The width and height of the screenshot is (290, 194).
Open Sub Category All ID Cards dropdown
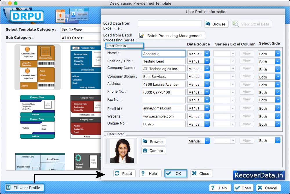coord(81,38)
